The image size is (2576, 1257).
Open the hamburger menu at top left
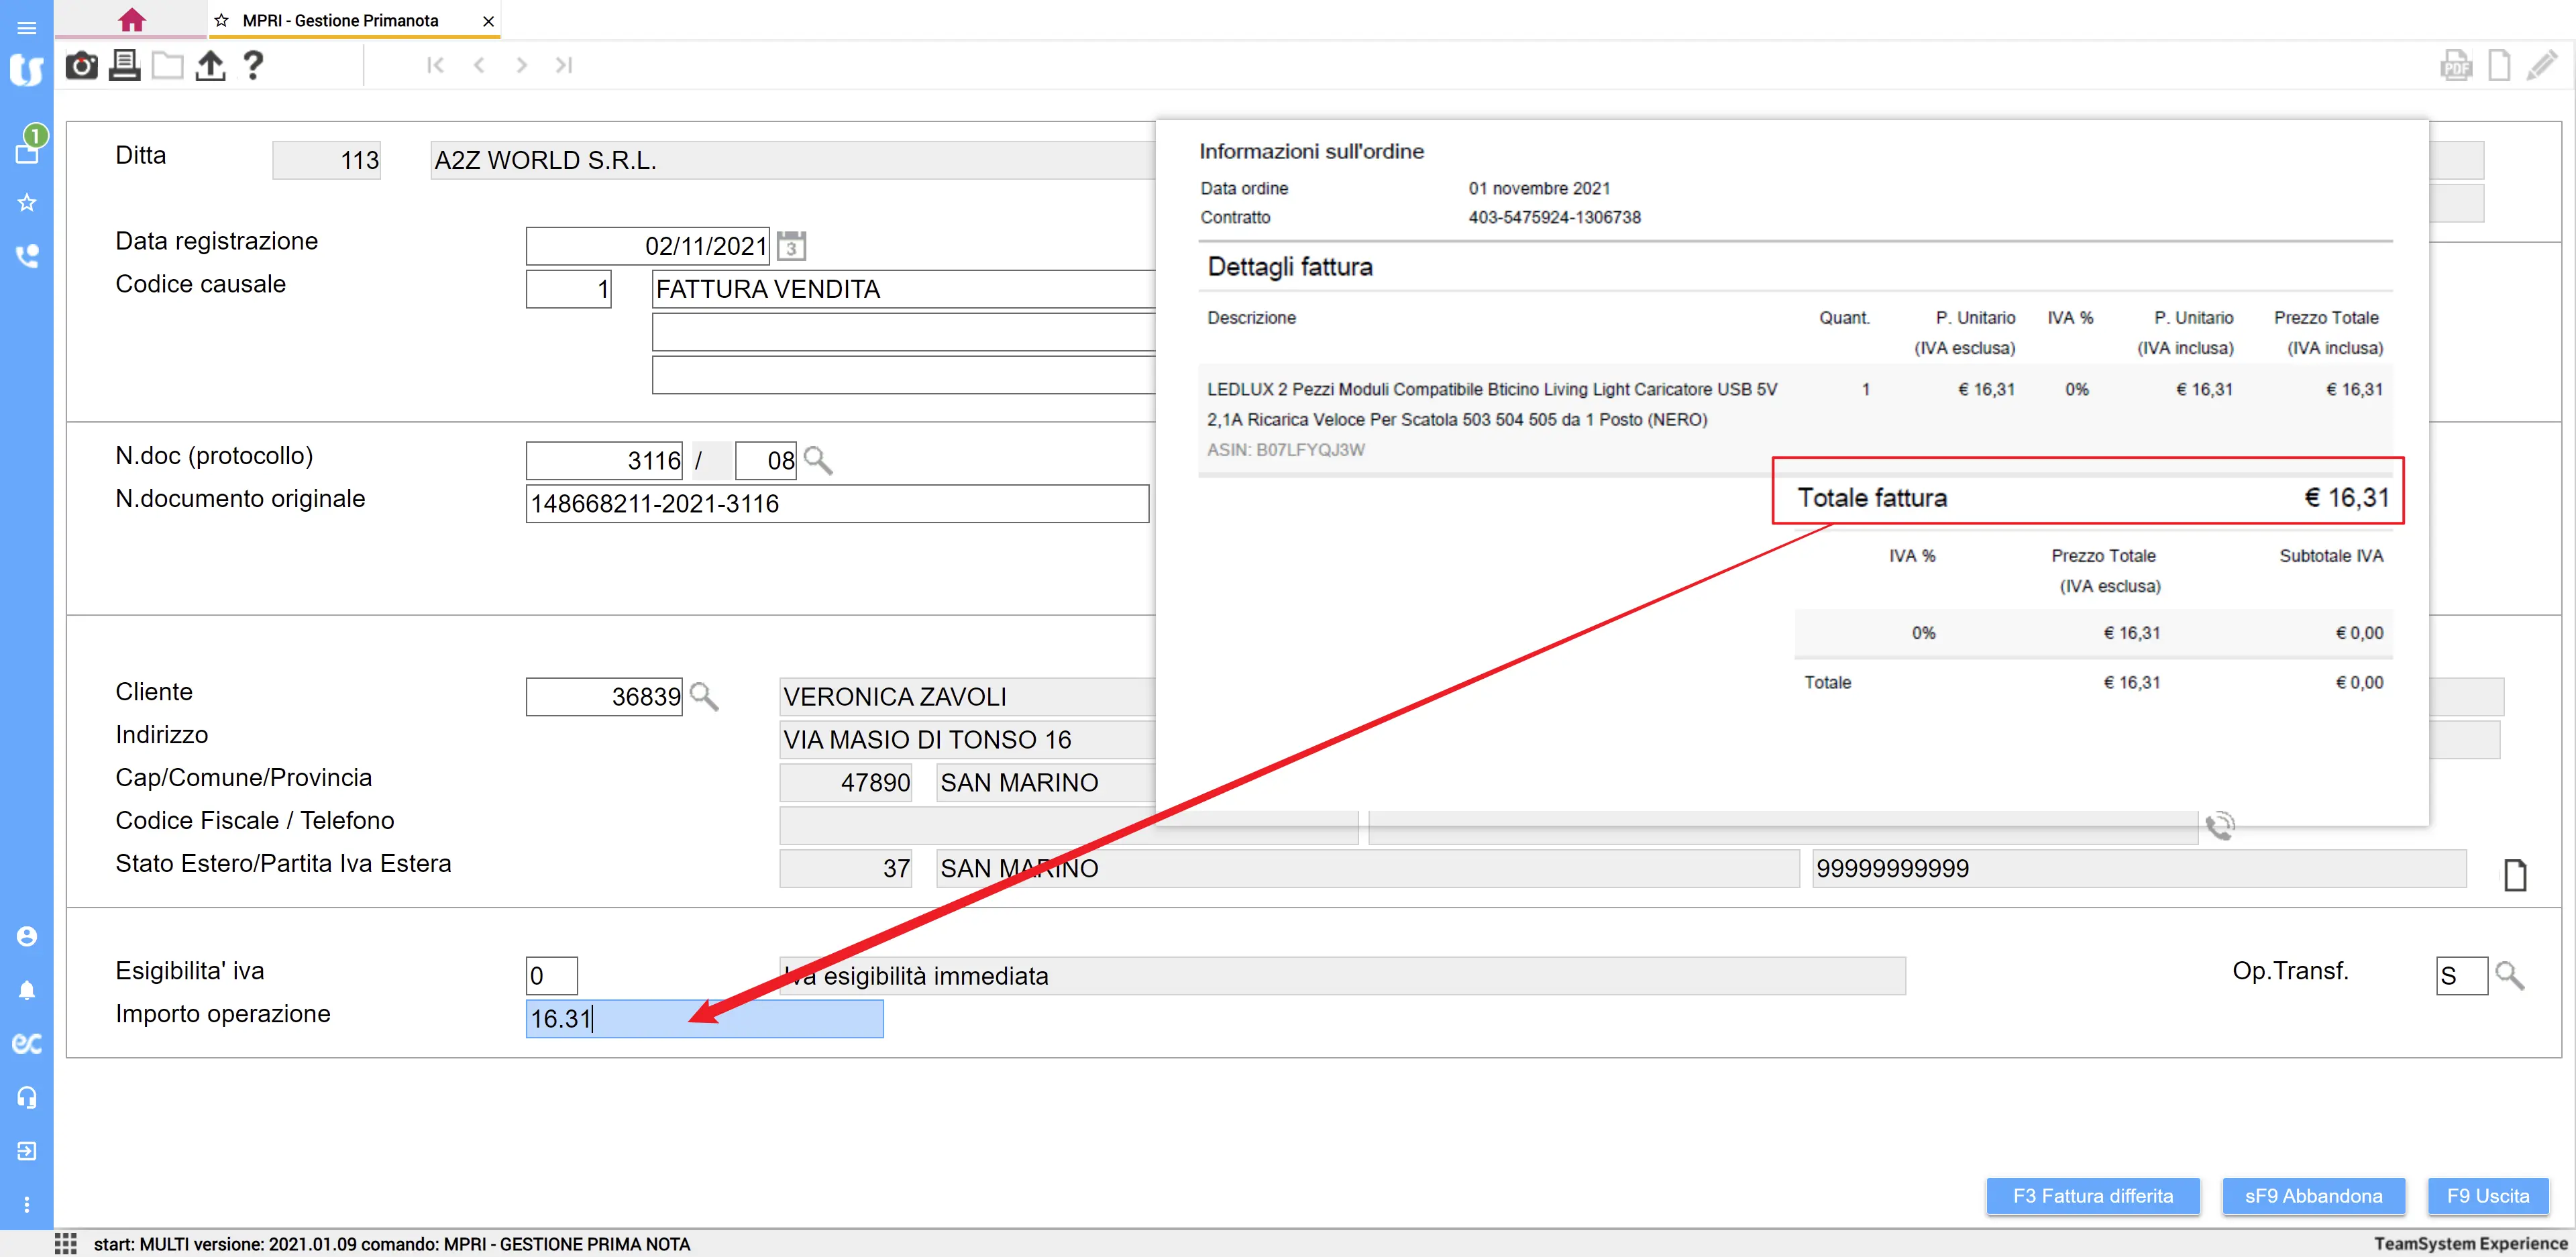click(27, 27)
